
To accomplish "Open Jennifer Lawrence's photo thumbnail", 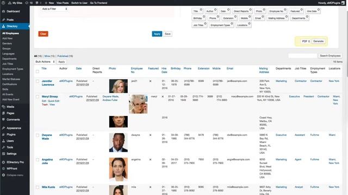I will tap(119, 86).
